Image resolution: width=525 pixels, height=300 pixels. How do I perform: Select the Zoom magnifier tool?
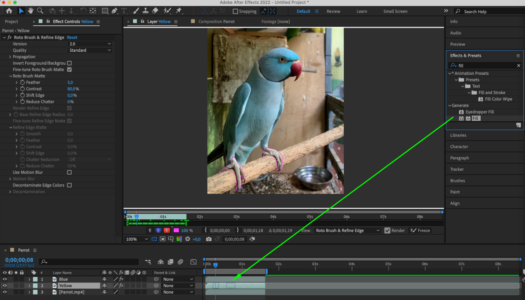(40, 11)
